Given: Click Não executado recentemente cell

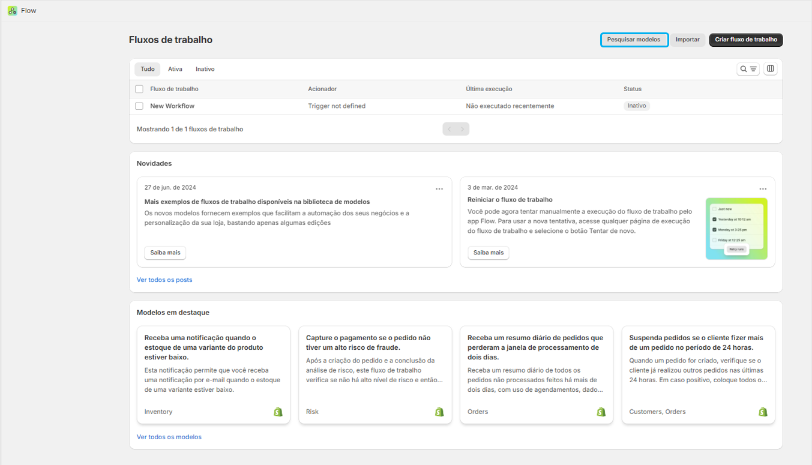Looking at the screenshot, I should pos(510,106).
